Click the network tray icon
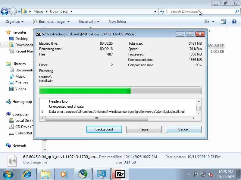Viewport: 241px width, 180px height. pyautogui.click(x=203, y=174)
